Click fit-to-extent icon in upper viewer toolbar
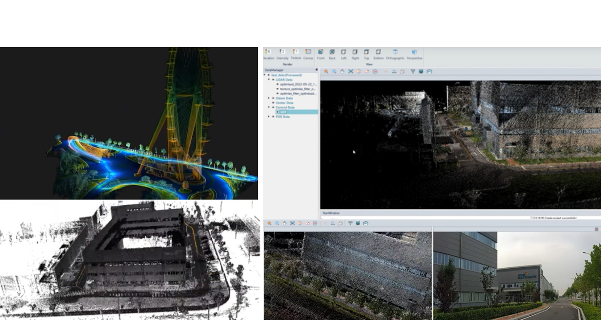The width and height of the screenshot is (601, 320). pyautogui.click(x=351, y=71)
